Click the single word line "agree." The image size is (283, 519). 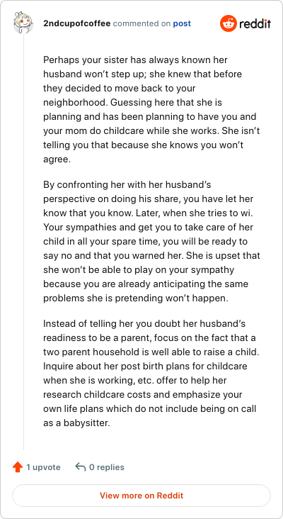click(57, 160)
